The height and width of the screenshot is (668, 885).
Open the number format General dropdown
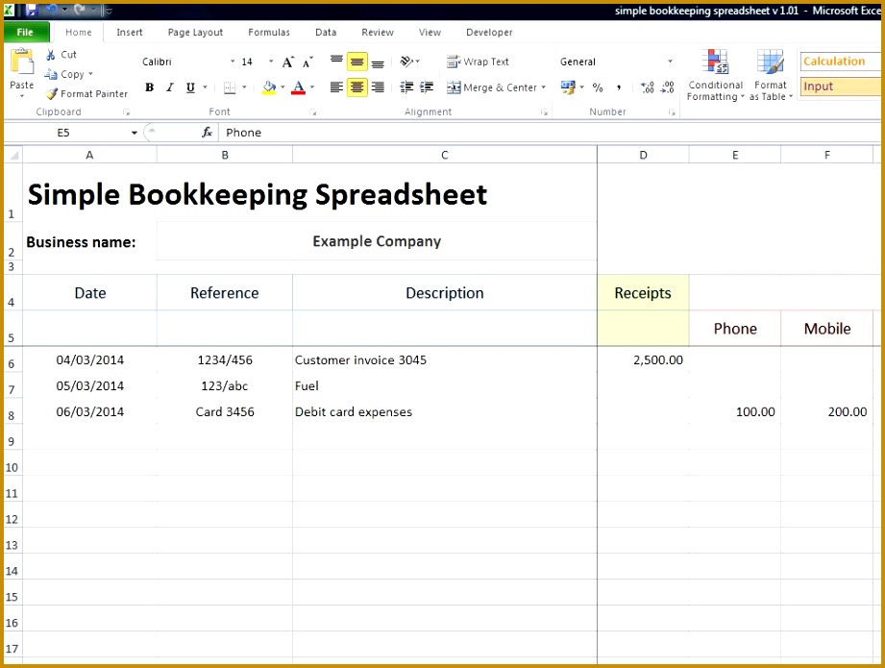[670, 62]
